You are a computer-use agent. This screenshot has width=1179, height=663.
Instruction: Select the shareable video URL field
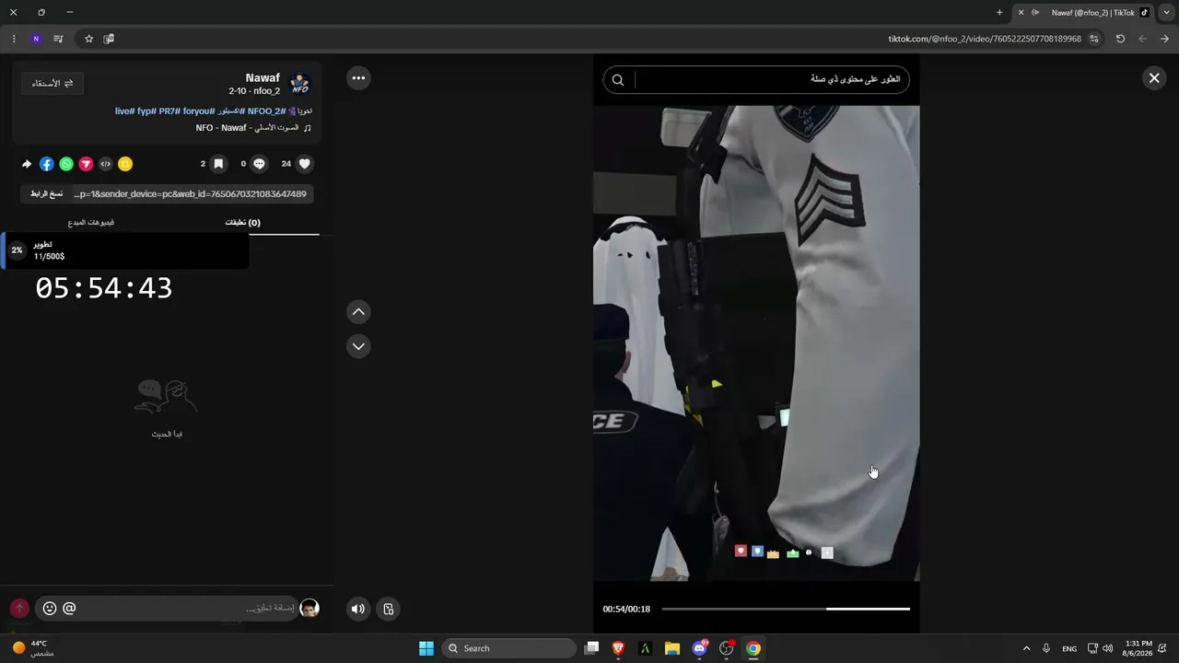pyautogui.click(x=193, y=194)
